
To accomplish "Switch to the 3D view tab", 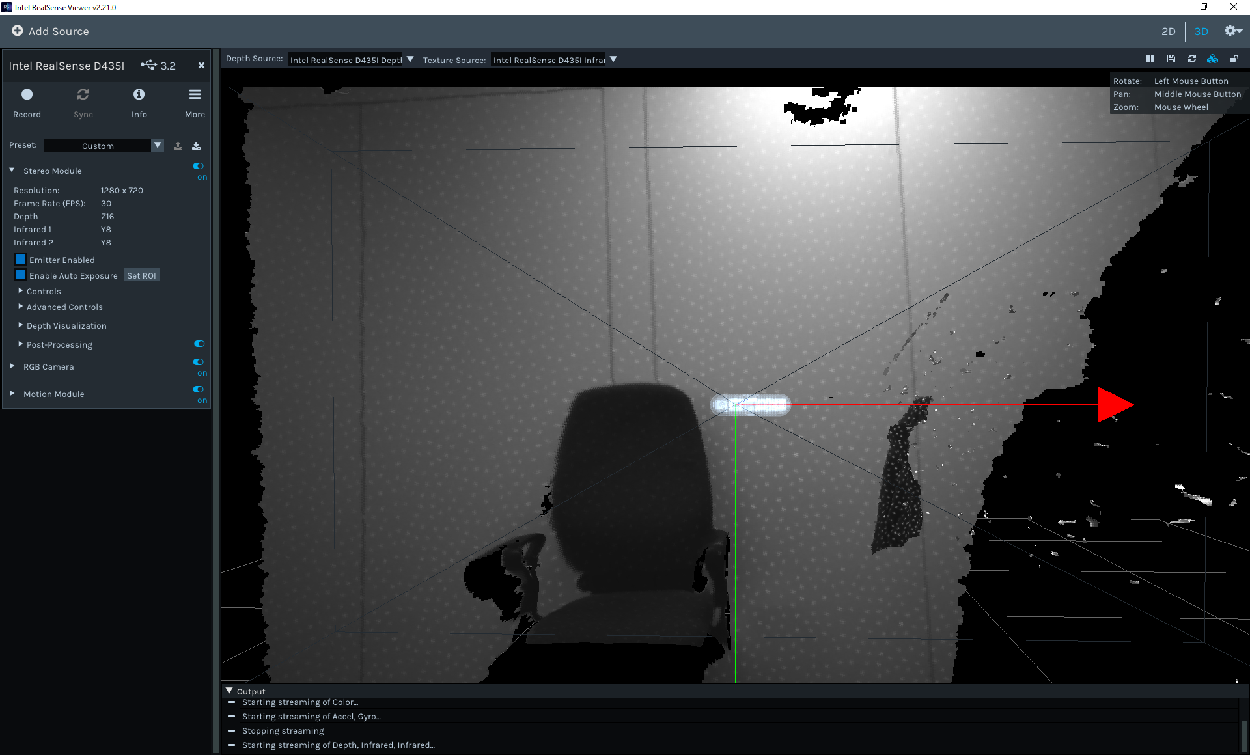I will pyautogui.click(x=1201, y=31).
